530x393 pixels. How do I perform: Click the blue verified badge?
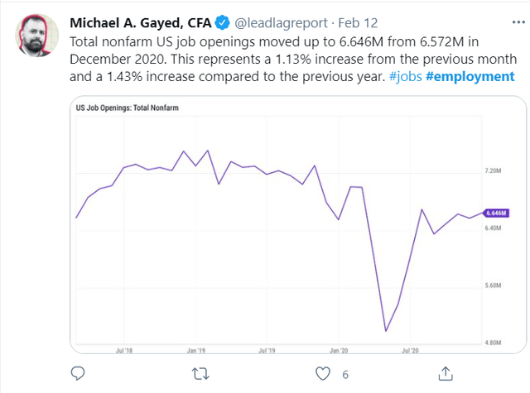coord(223,23)
